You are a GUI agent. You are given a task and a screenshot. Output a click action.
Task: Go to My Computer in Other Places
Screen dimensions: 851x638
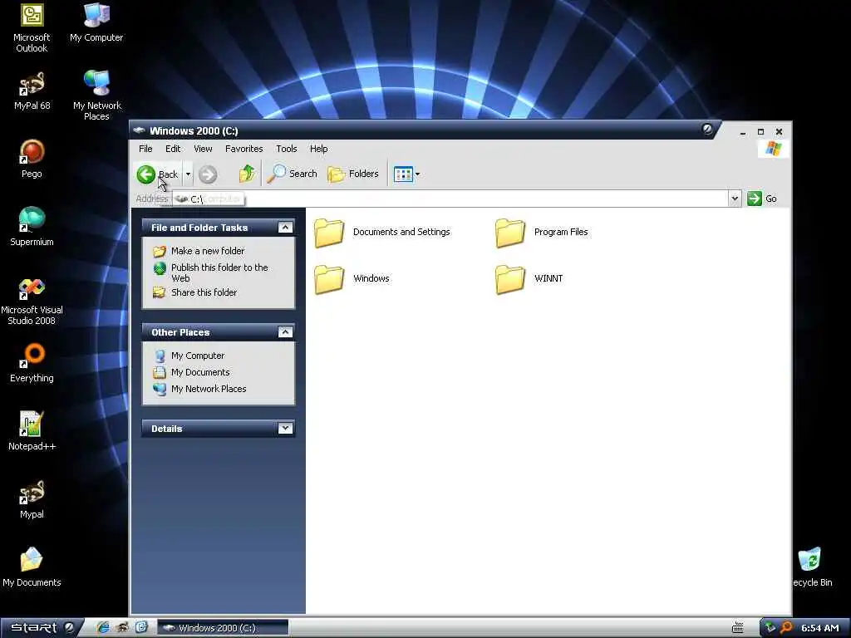coord(198,356)
